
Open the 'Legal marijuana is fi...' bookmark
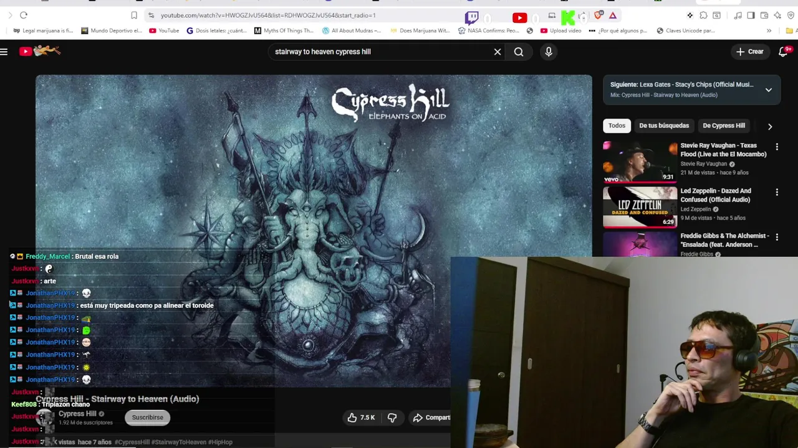pos(43,30)
